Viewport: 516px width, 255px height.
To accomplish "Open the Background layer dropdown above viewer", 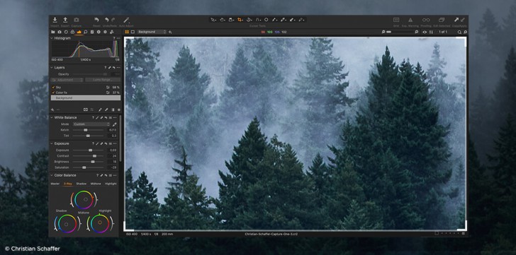I will tap(152, 32).
